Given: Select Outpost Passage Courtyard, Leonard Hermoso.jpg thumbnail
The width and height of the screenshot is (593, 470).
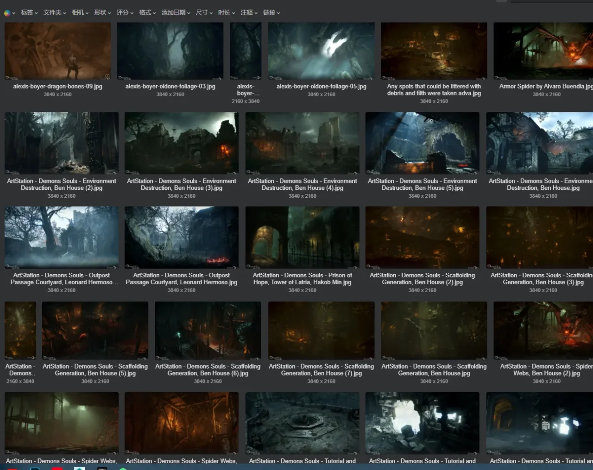Looking at the screenshot, I should (x=181, y=237).
